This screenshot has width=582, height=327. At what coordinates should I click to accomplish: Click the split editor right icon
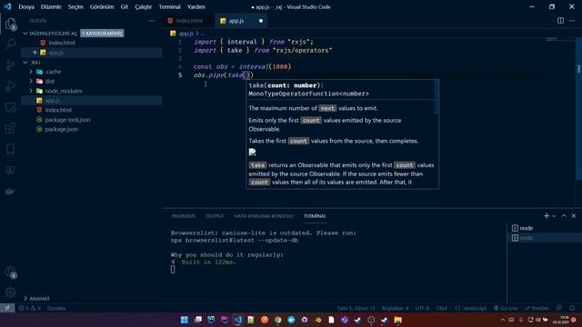tap(560, 21)
